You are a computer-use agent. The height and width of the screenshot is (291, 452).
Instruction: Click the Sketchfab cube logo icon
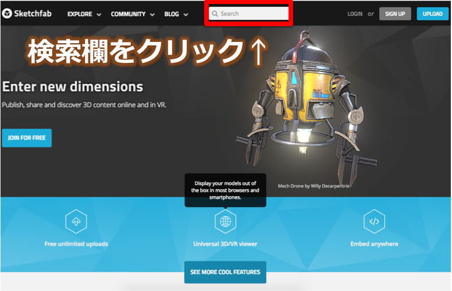6,13
